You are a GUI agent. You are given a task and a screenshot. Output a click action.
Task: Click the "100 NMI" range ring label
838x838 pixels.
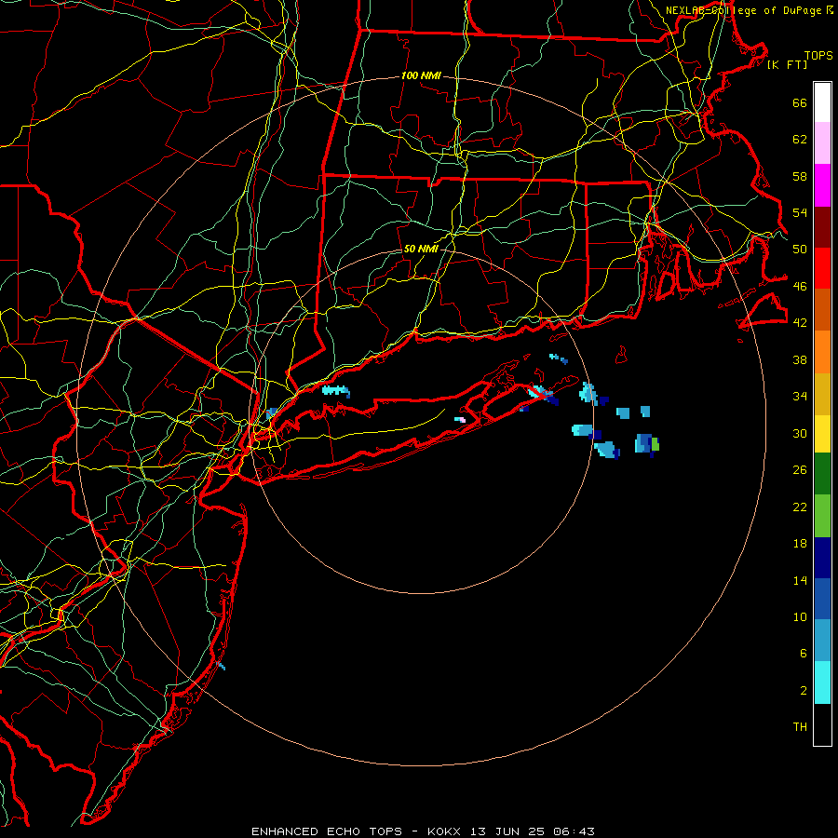tap(421, 76)
